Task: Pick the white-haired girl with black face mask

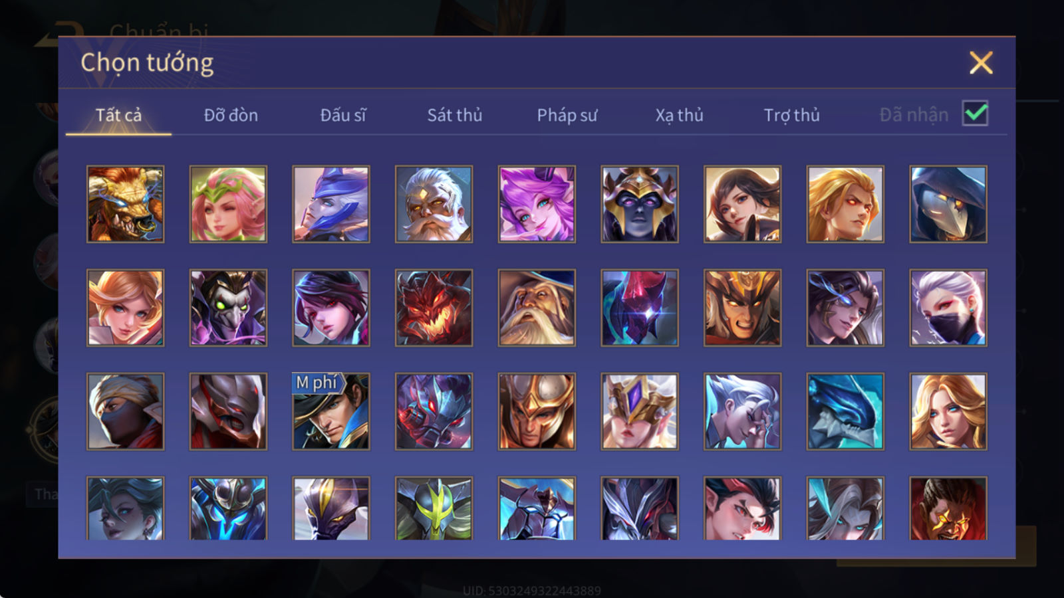Action: coord(948,308)
